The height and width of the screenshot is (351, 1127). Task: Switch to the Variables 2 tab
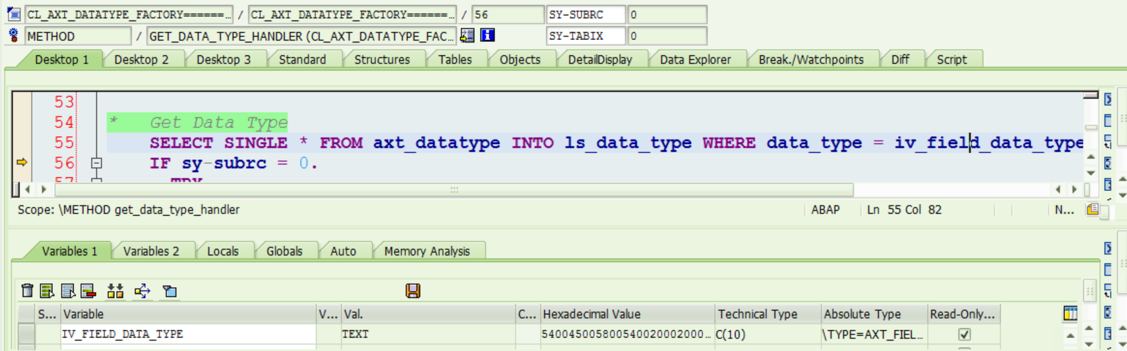point(151,251)
